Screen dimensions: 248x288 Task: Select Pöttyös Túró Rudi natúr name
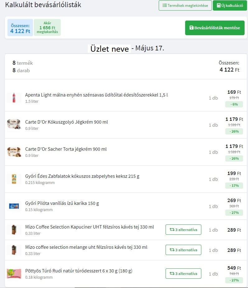coord(79,271)
